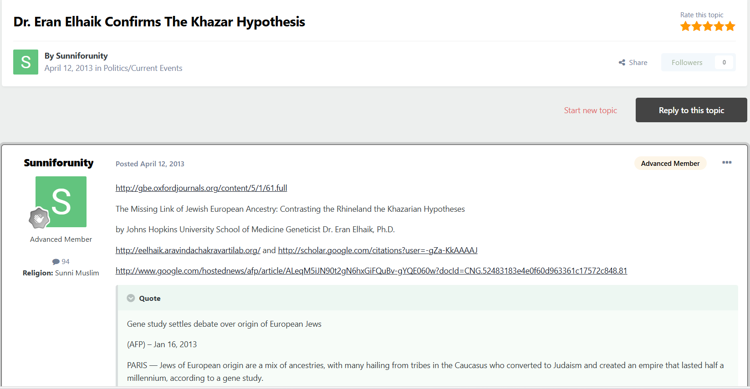The image size is (750, 389).
Task: Click the Followers button
Action: (x=687, y=63)
